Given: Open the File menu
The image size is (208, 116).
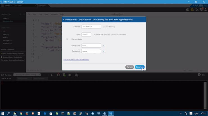Looking at the screenshot, I should point(29,14).
